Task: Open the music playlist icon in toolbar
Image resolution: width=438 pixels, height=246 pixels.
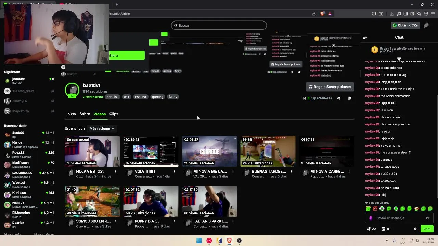Action: [399, 14]
